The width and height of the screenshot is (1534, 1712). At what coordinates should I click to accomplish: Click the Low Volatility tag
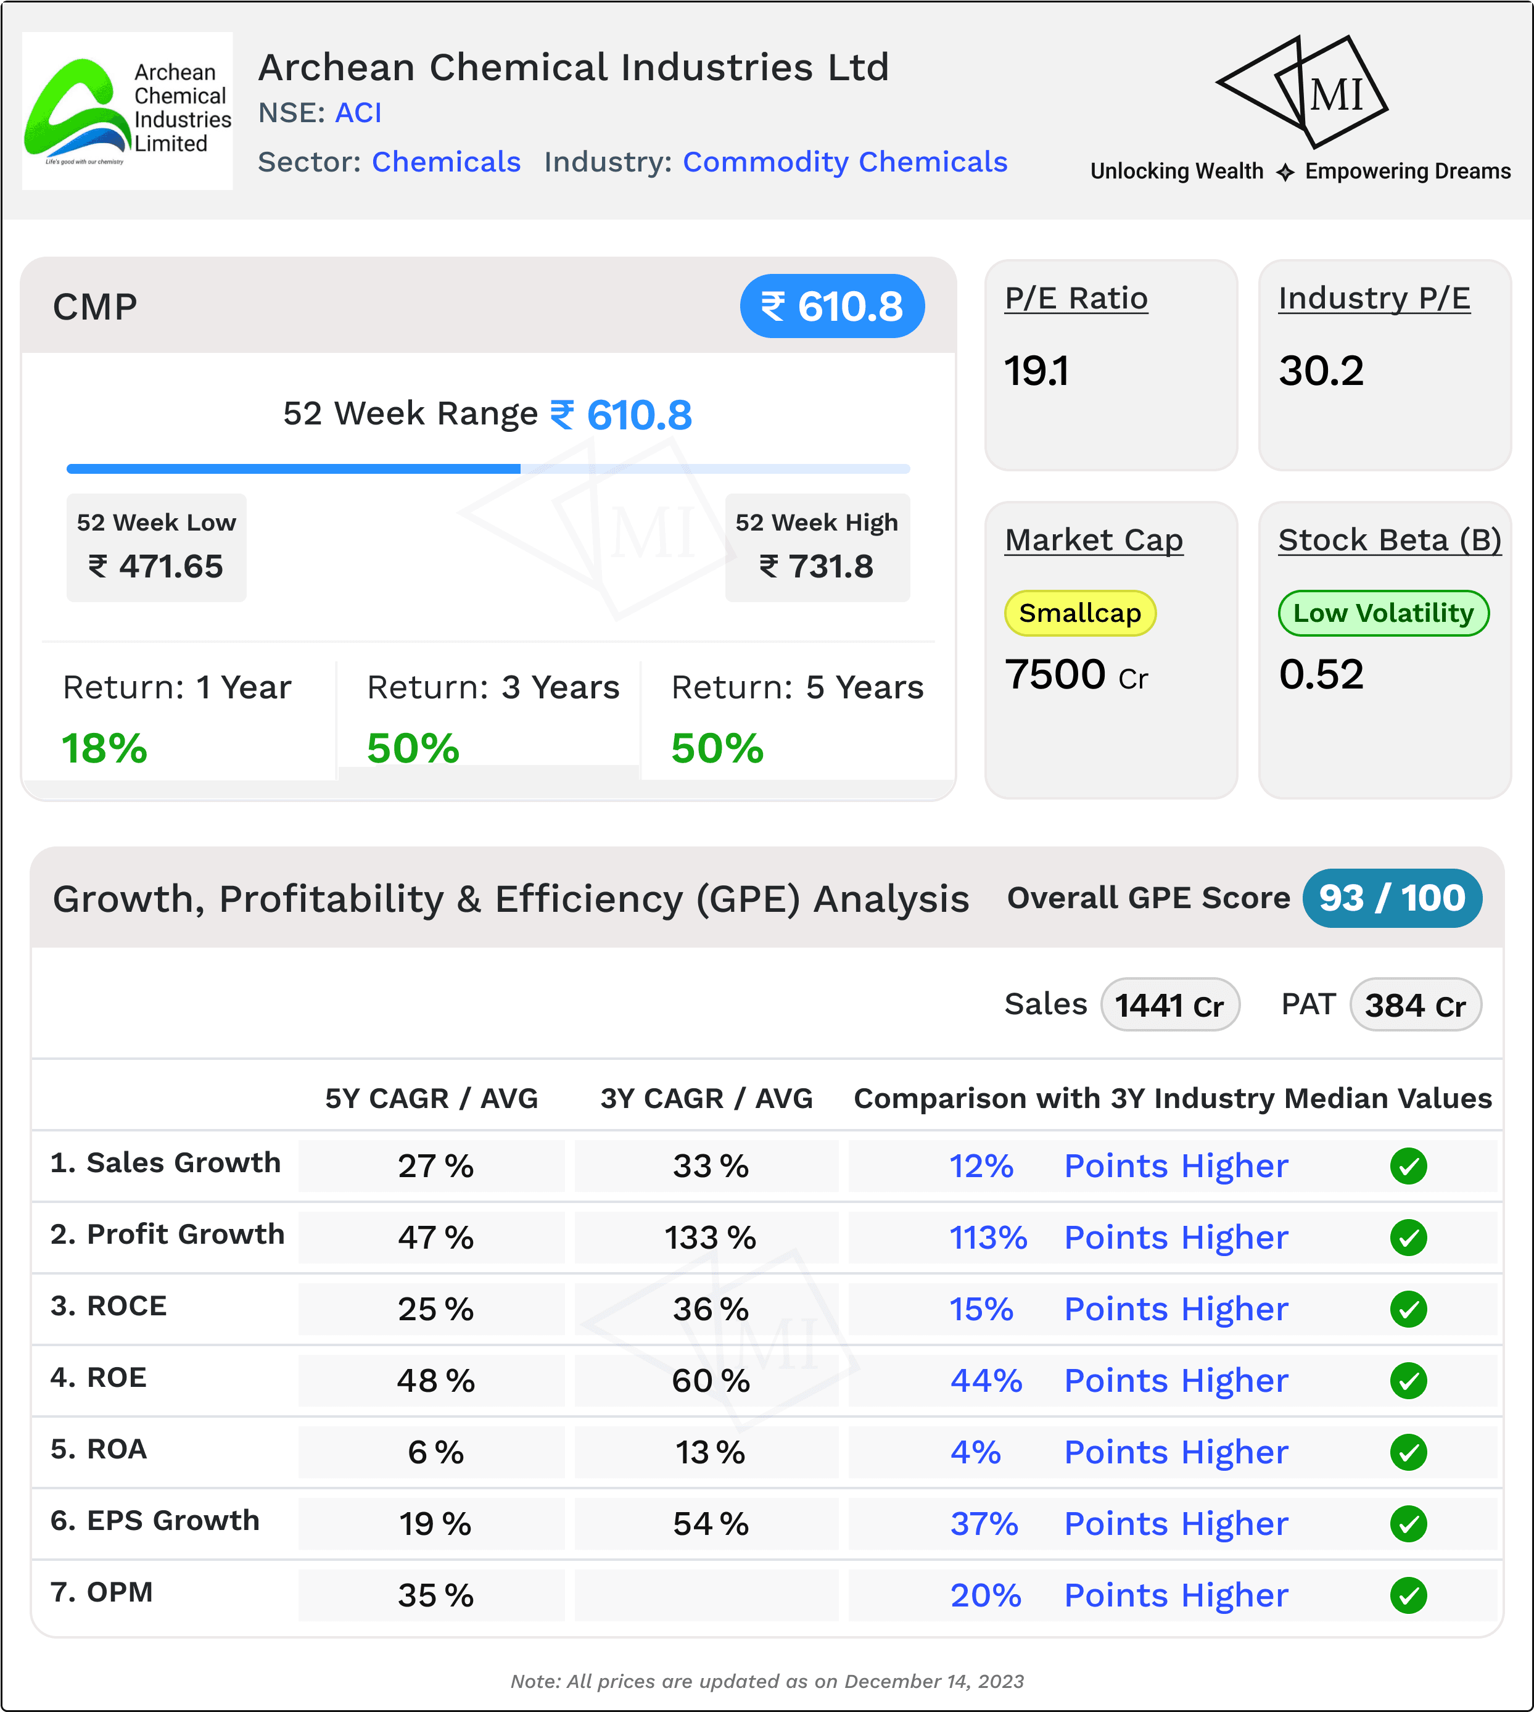[1383, 613]
